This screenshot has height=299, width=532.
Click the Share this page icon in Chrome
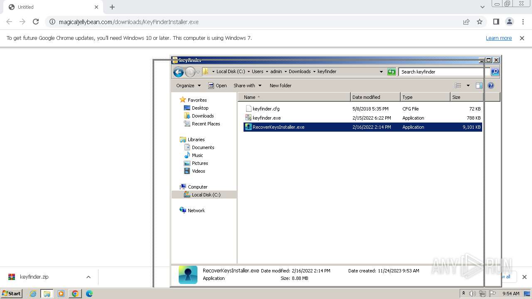[466, 22]
